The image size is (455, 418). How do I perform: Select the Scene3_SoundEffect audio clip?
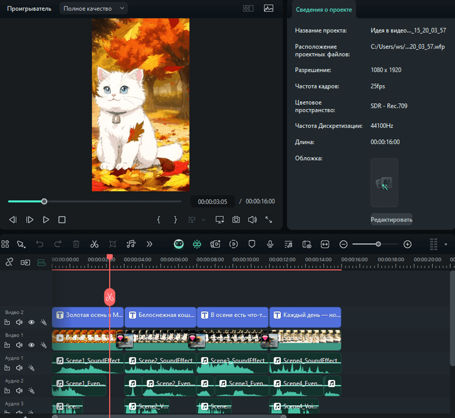click(233, 363)
